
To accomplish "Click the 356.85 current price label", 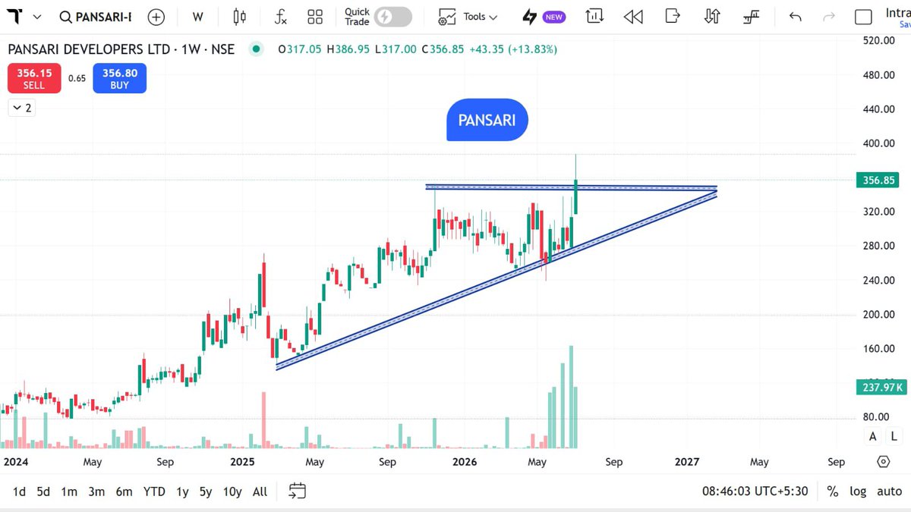I will coord(880,181).
